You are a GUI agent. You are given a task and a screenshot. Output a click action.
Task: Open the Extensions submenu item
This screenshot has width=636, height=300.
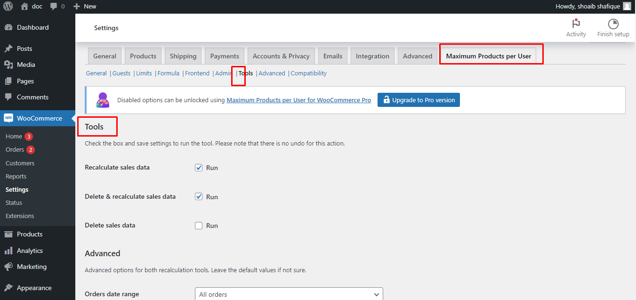click(20, 216)
